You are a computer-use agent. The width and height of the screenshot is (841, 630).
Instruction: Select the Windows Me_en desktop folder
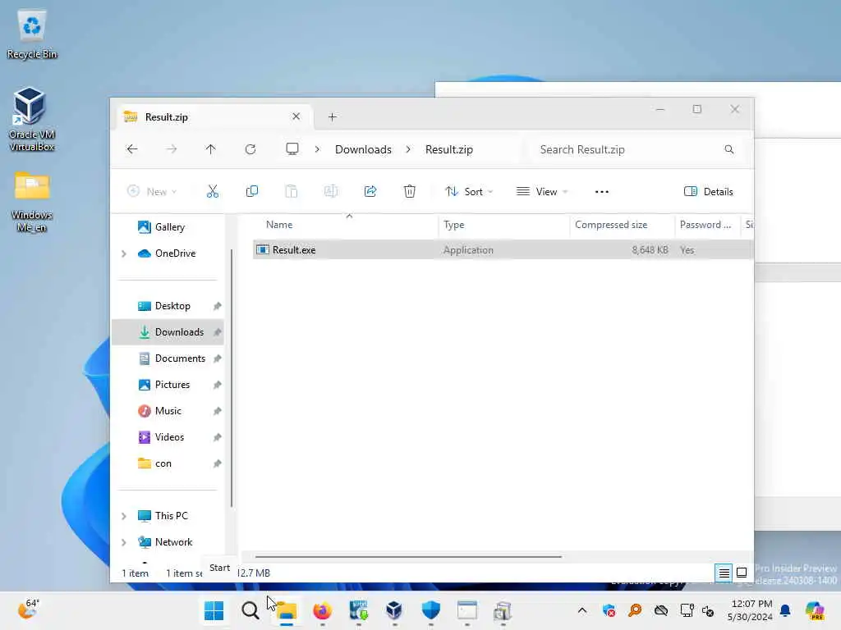(31, 202)
